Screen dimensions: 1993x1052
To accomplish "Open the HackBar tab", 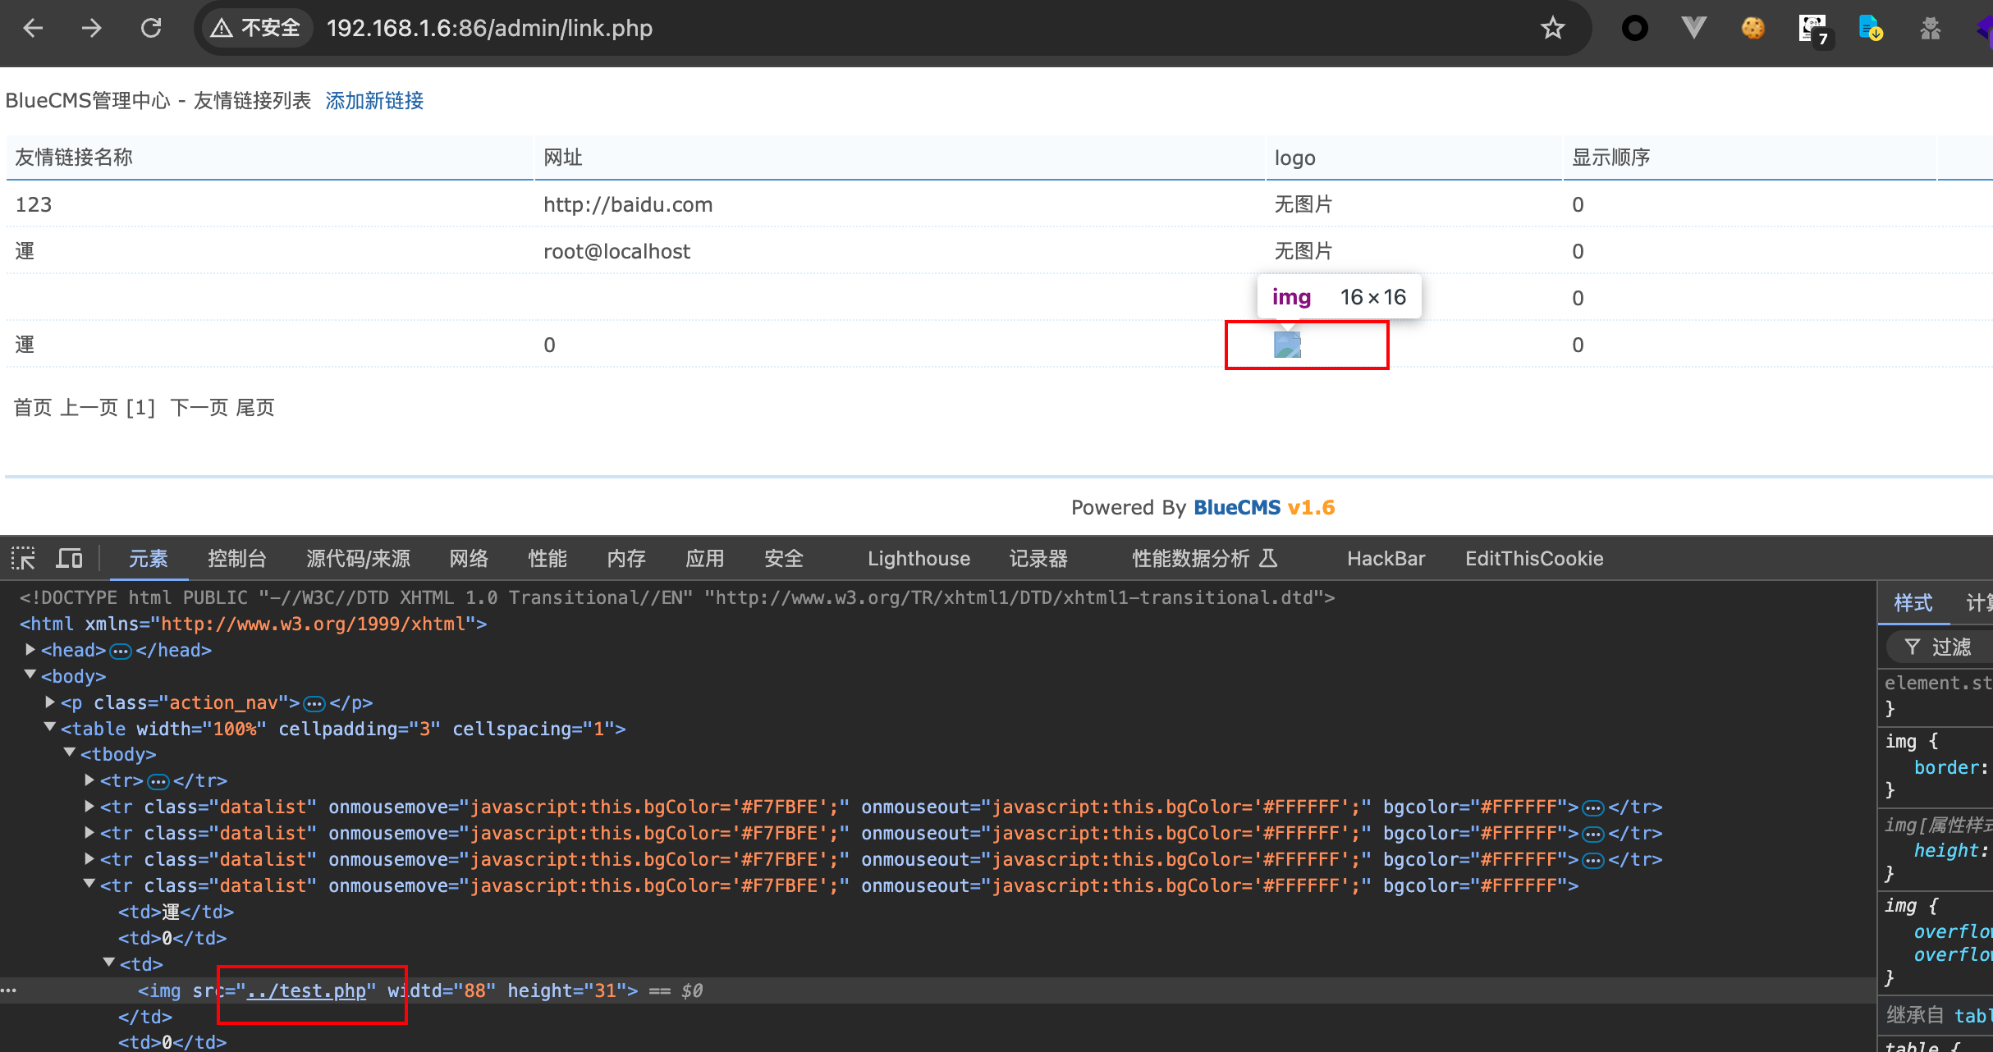I will point(1386,559).
